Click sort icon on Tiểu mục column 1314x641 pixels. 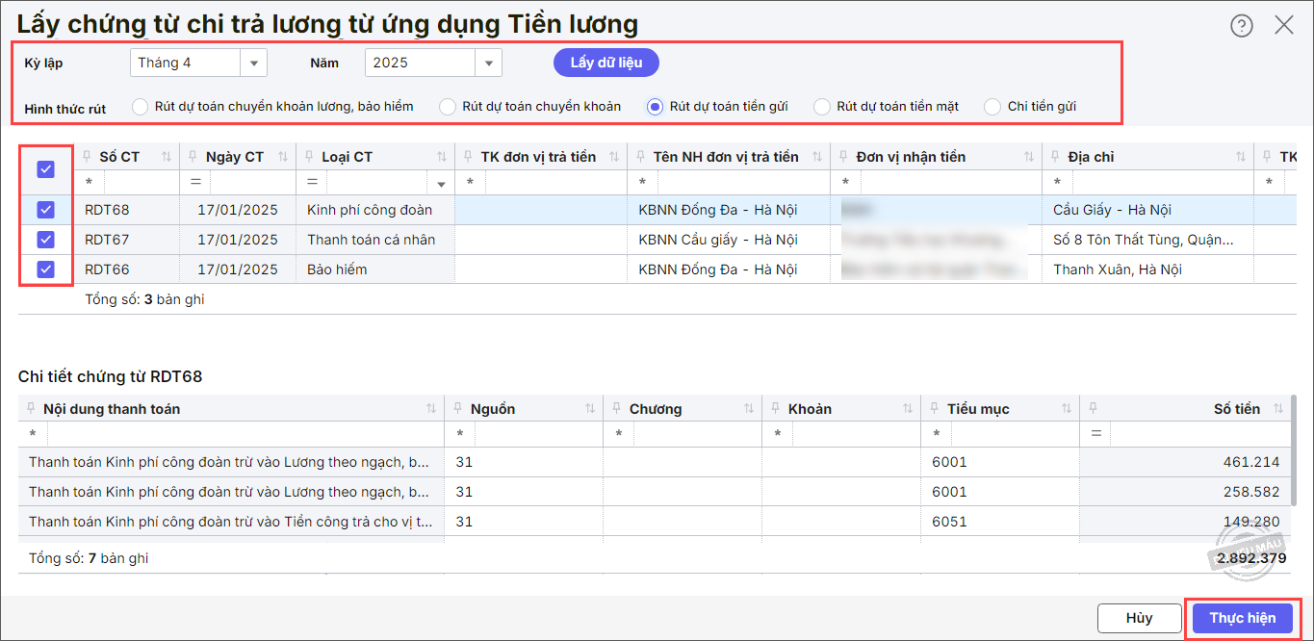tap(1066, 409)
